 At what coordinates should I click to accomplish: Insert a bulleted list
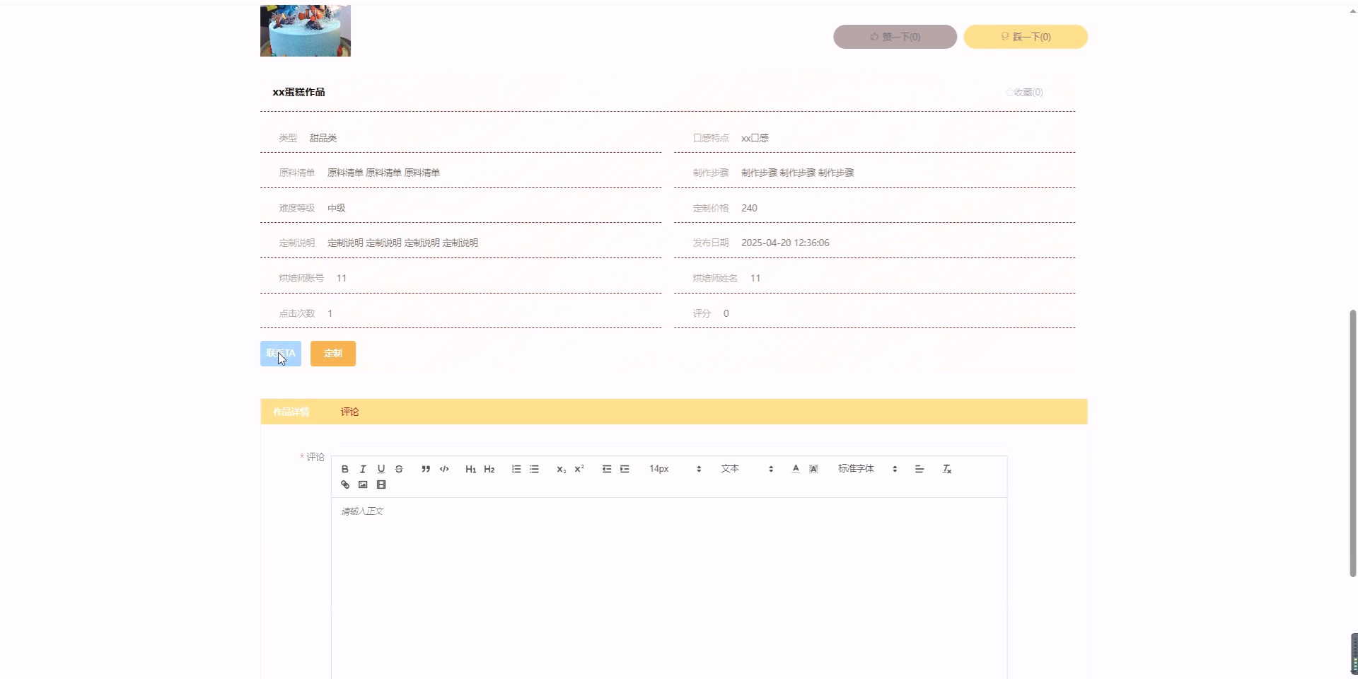click(x=534, y=469)
